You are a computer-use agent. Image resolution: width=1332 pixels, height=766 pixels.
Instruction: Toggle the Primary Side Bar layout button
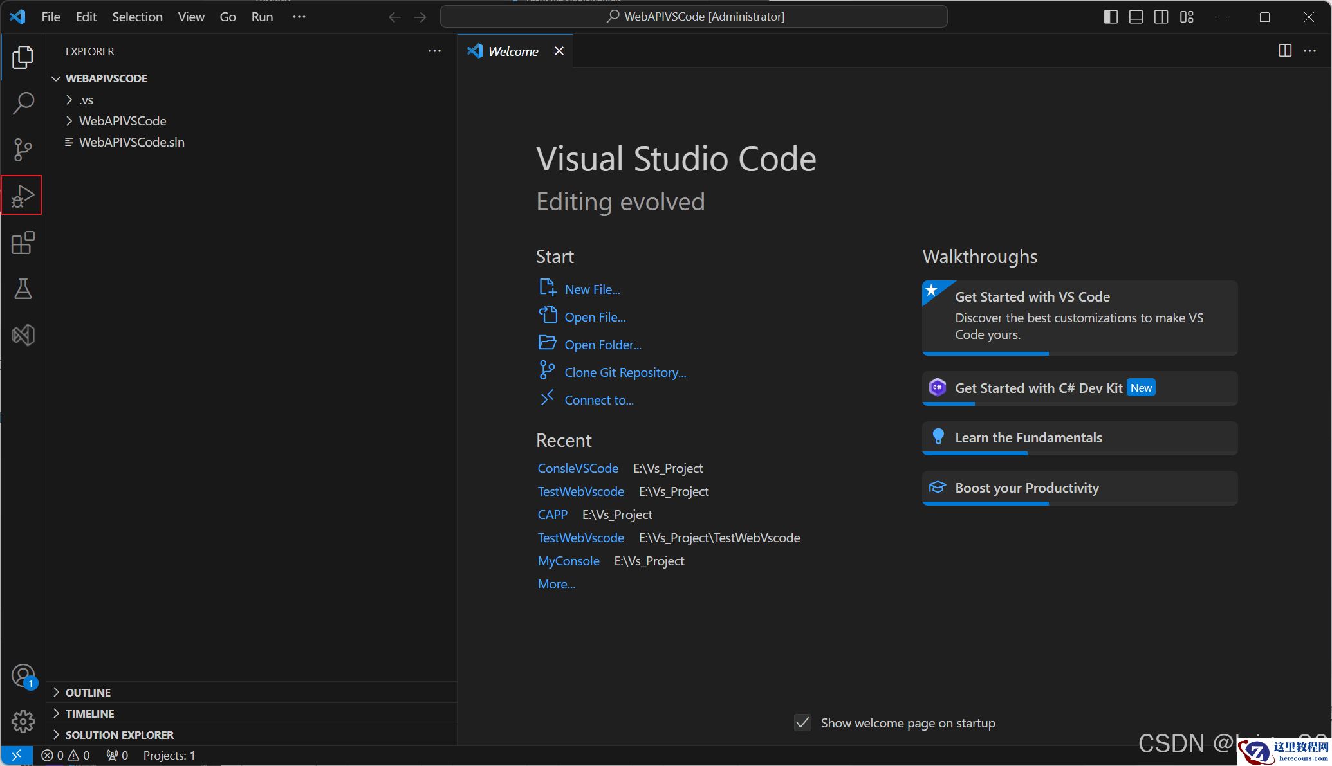coord(1111,17)
